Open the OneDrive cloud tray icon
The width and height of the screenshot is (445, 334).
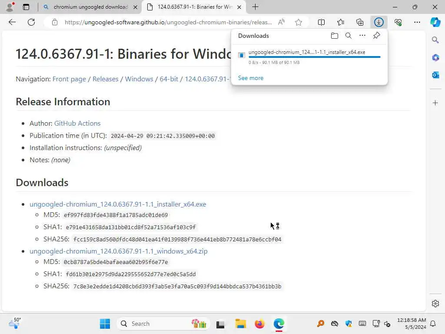pyautogui.click(x=335, y=324)
